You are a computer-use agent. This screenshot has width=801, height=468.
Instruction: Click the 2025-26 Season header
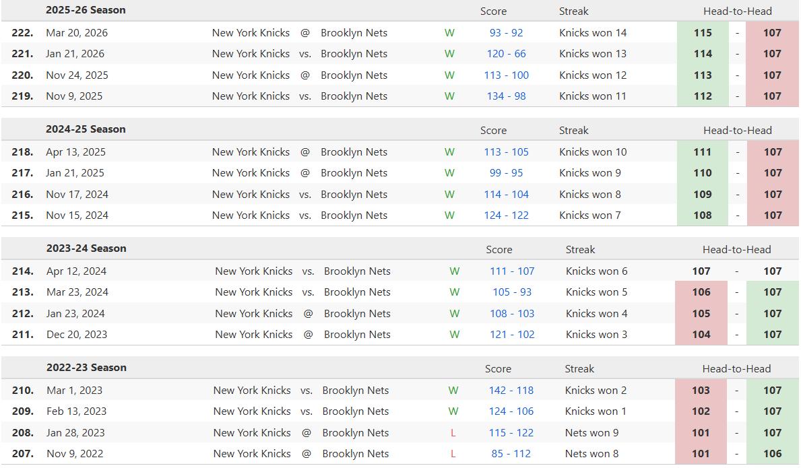[86, 10]
